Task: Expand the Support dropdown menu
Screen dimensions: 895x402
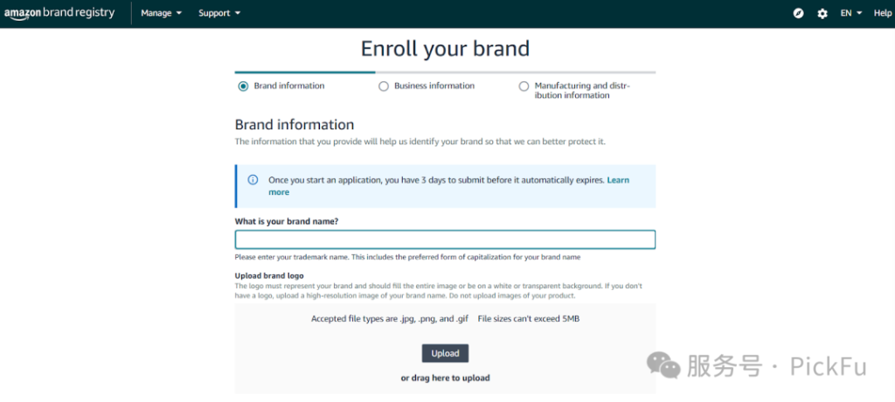Action: (219, 13)
